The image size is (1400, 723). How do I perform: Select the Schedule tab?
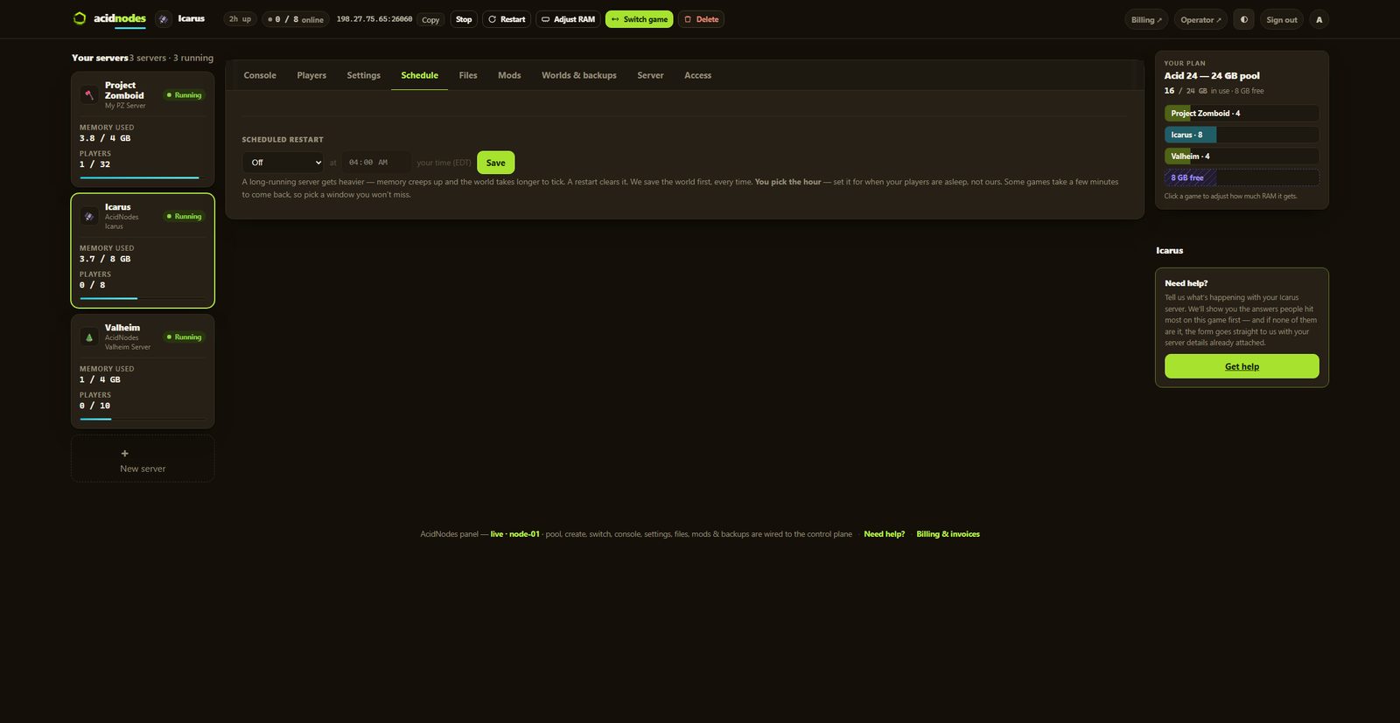tap(420, 75)
